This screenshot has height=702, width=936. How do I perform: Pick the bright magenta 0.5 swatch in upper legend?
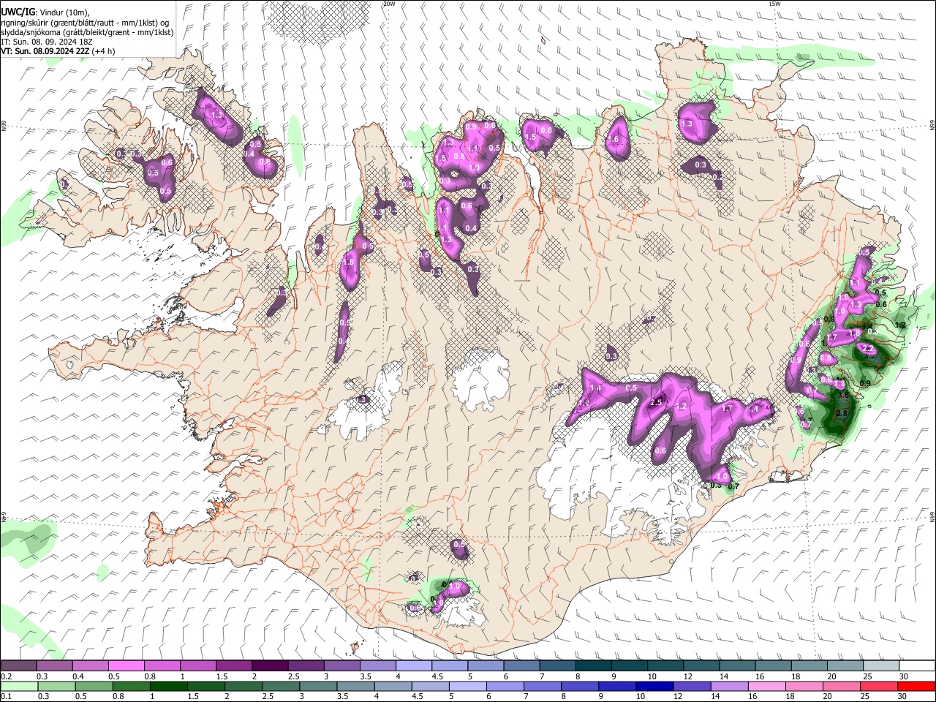126,665
